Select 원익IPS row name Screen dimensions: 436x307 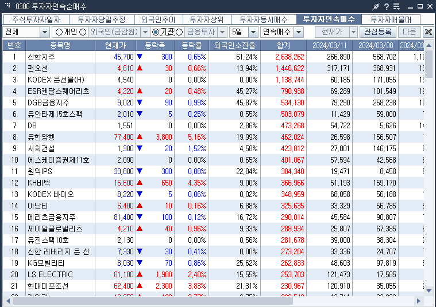(40, 171)
